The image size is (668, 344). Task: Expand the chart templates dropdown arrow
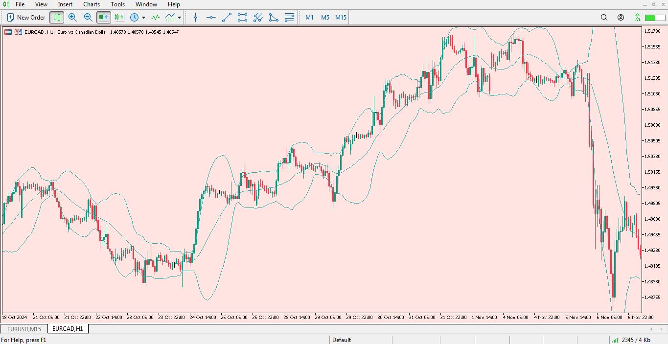click(x=179, y=18)
